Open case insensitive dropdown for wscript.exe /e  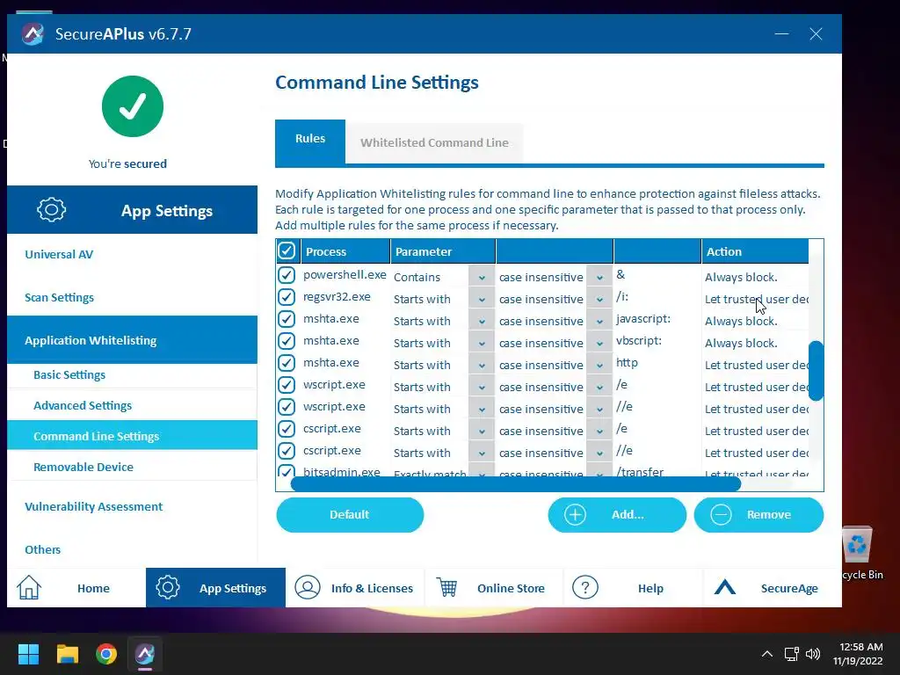pos(599,387)
